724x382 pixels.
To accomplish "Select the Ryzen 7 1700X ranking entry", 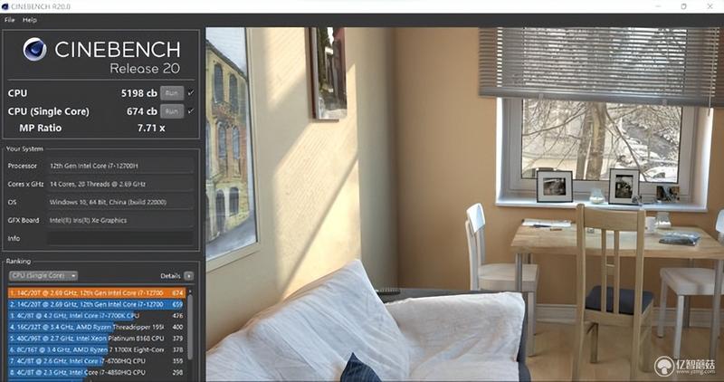I will [x=97, y=349].
